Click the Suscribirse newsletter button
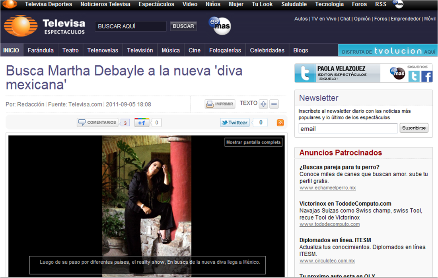Image resolution: width=438 pixels, height=278 pixels. pos(414,128)
